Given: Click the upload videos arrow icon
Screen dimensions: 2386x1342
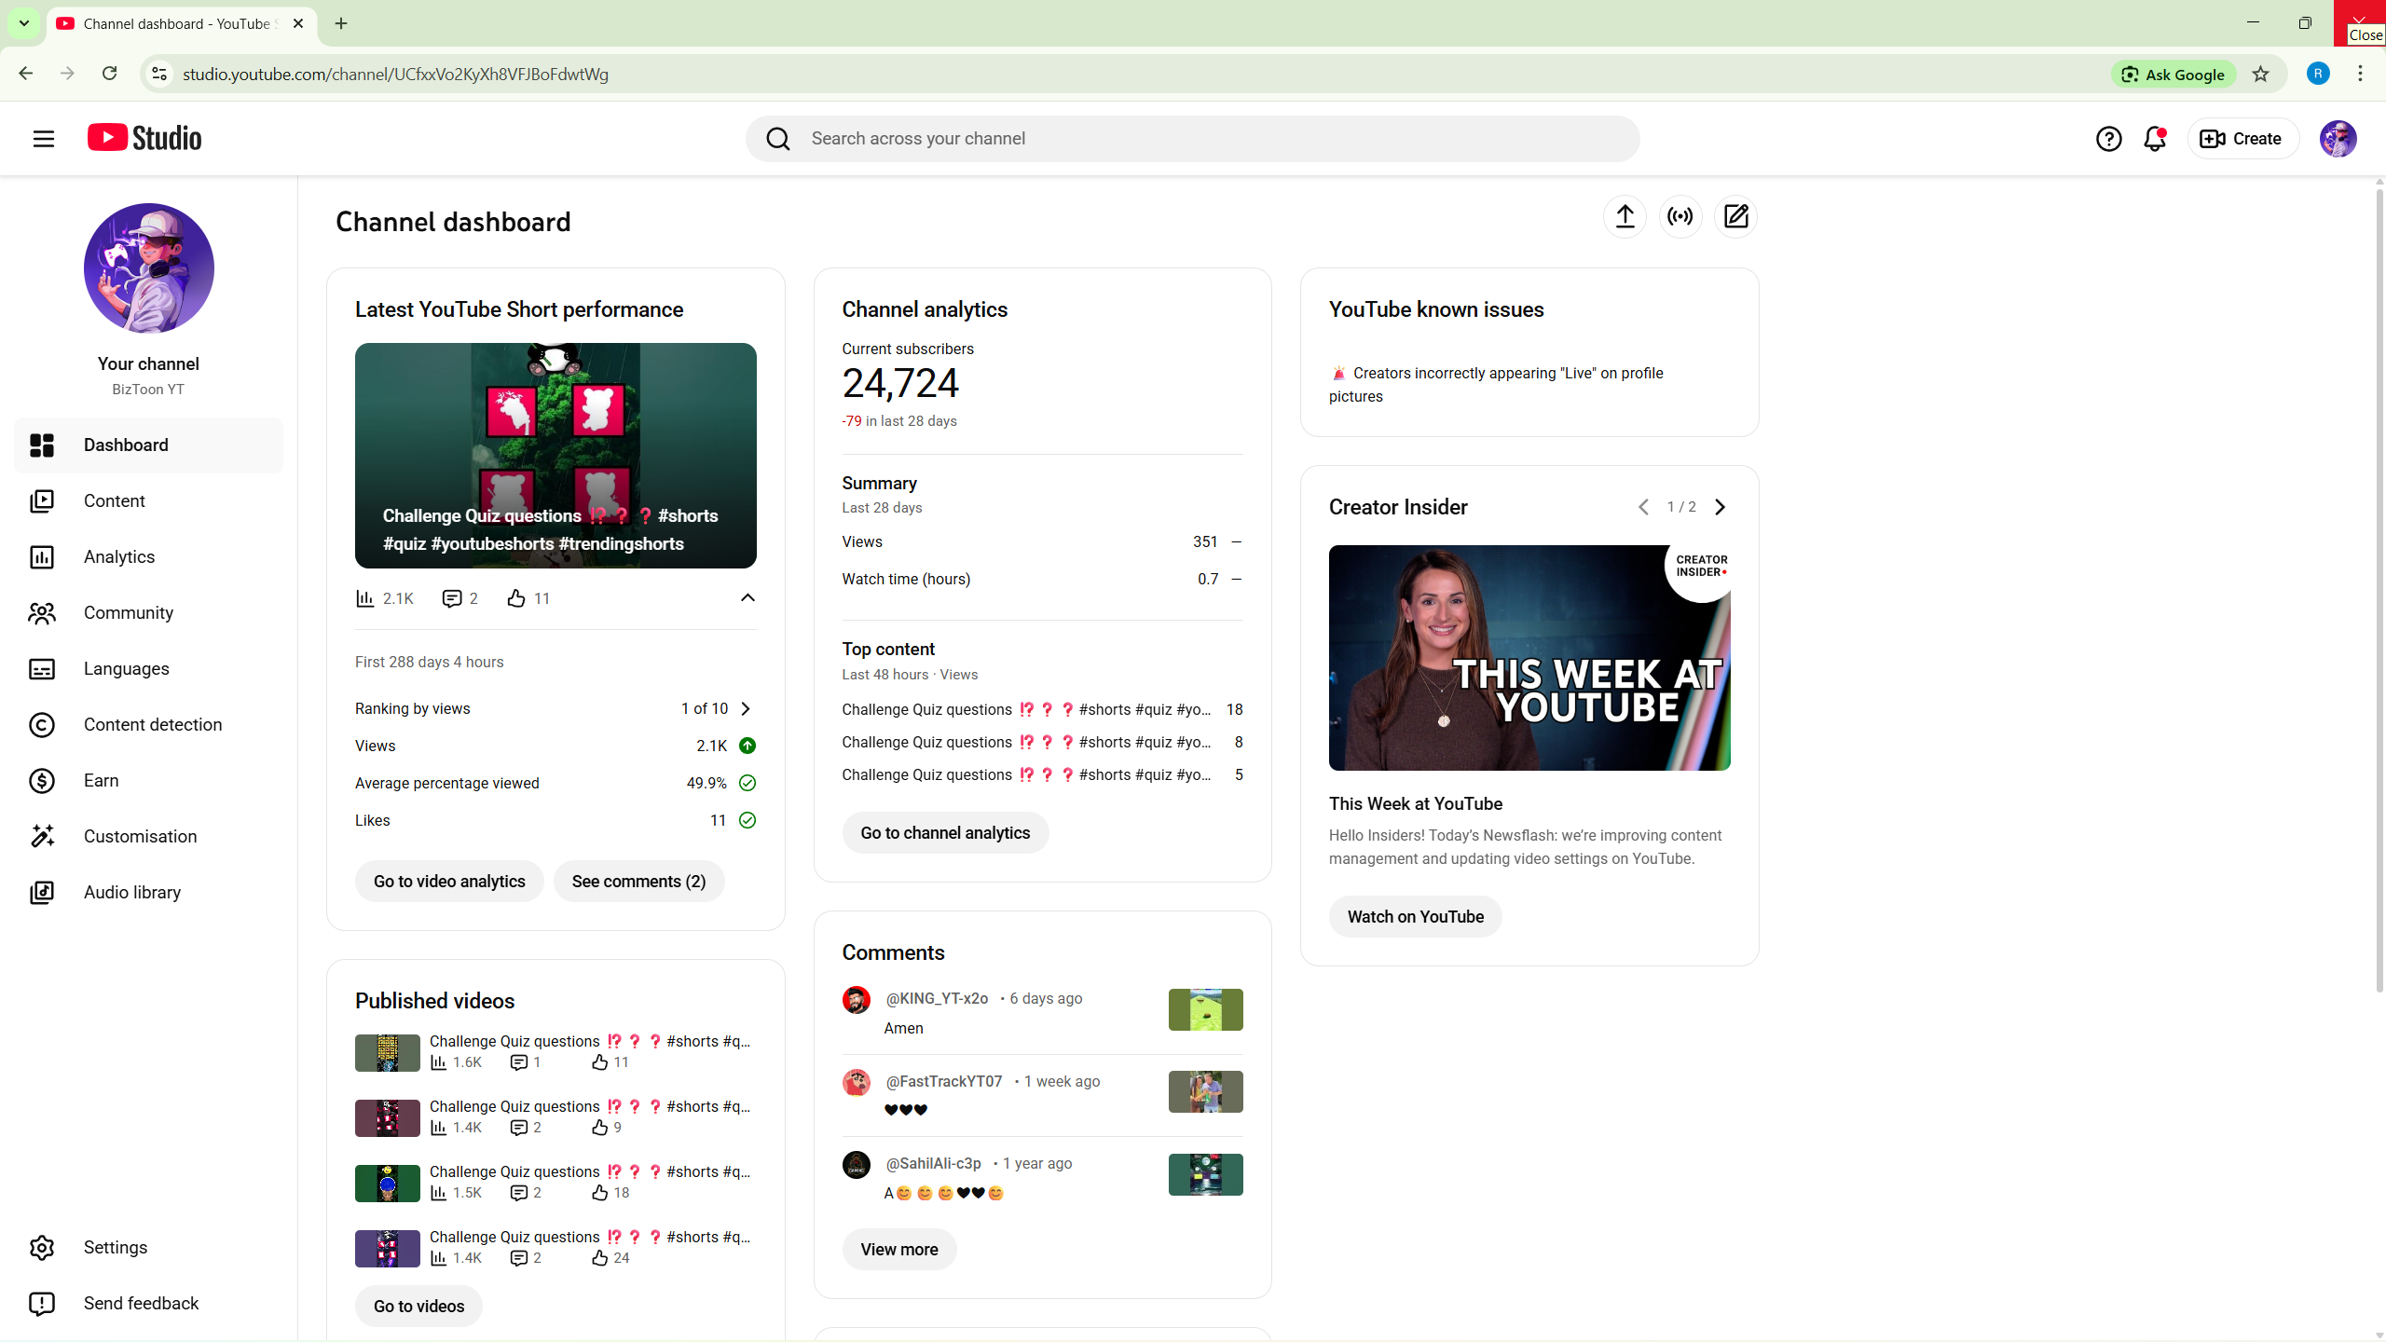Looking at the screenshot, I should pyautogui.click(x=1625, y=216).
